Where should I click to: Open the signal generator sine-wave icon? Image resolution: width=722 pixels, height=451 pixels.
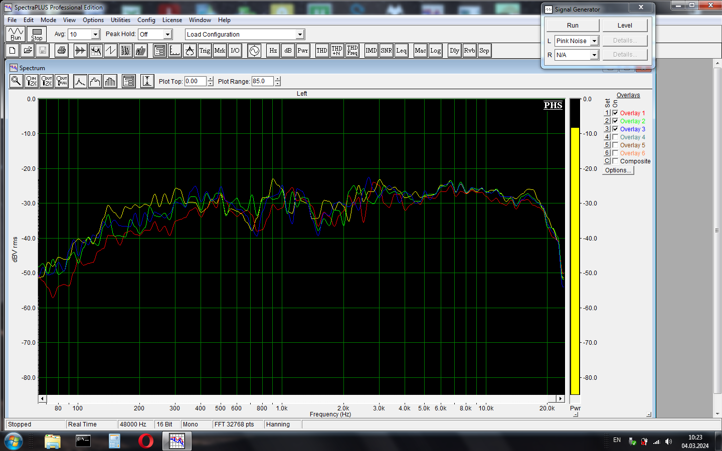click(254, 51)
